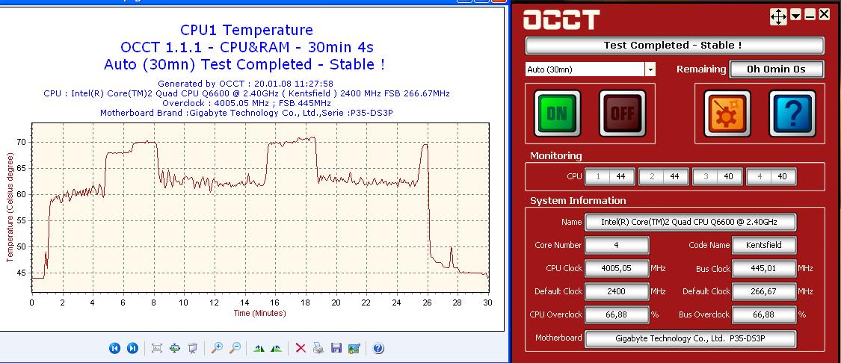Select the Default Clock 2400 value

tap(617, 291)
